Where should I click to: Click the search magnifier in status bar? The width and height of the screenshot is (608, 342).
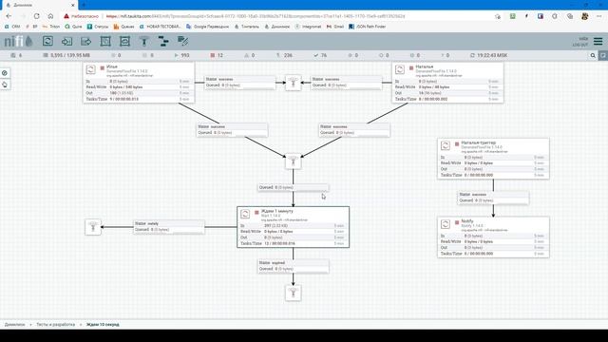pos(593,55)
